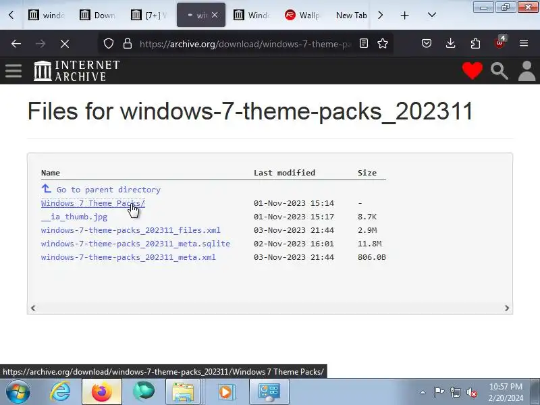The width and height of the screenshot is (540, 405).
Task: Go back with the browser back arrow
Action: tap(16, 44)
